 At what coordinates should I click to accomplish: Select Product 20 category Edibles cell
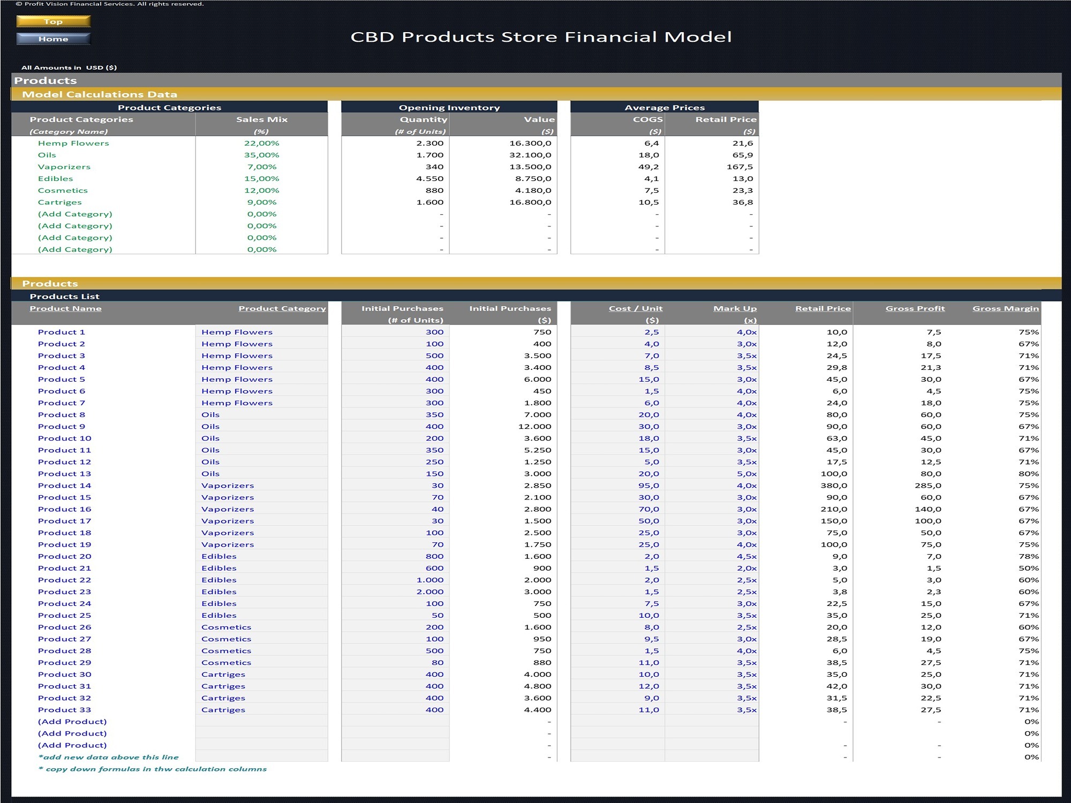[262, 556]
